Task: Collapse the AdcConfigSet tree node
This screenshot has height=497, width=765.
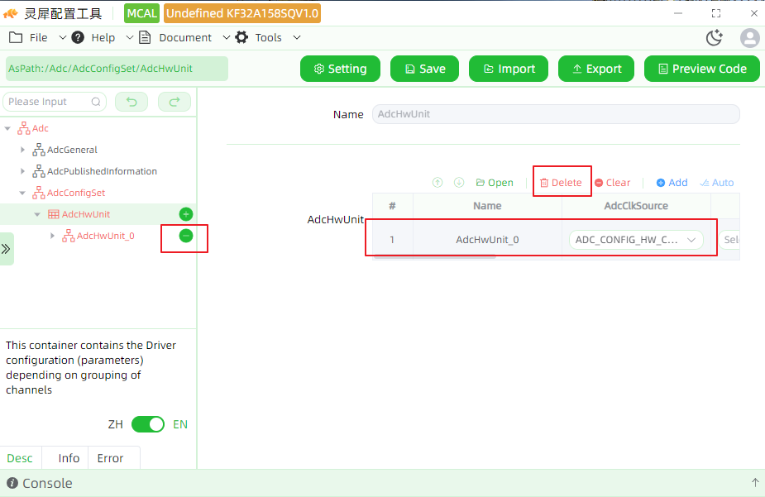Action: click(22, 193)
